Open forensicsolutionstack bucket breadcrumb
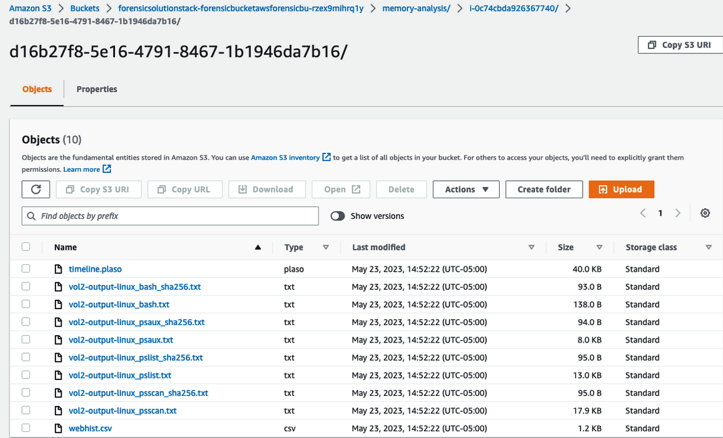 241,8
